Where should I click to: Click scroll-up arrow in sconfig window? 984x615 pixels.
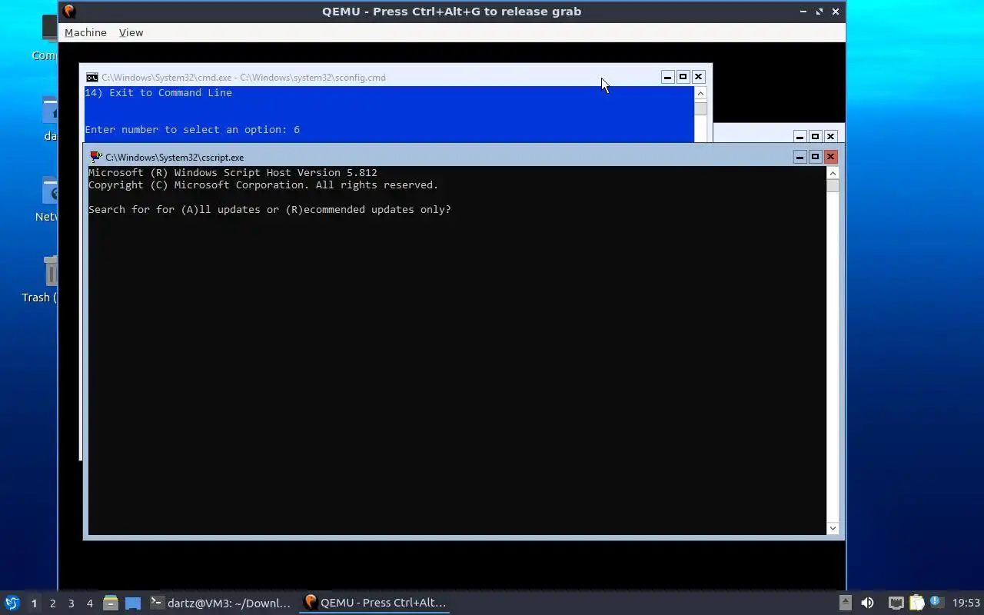point(700,93)
